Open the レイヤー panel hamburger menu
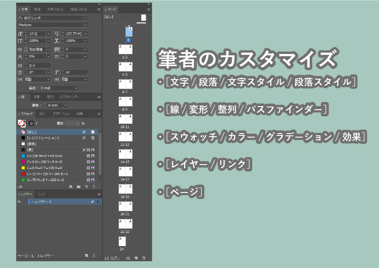 click(x=99, y=194)
